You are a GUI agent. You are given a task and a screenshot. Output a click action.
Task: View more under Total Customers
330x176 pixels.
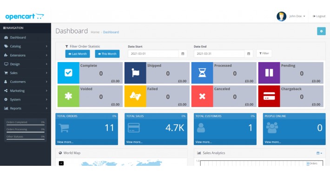(204, 142)
